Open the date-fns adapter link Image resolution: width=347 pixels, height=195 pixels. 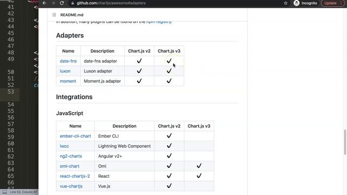[68, 61]
